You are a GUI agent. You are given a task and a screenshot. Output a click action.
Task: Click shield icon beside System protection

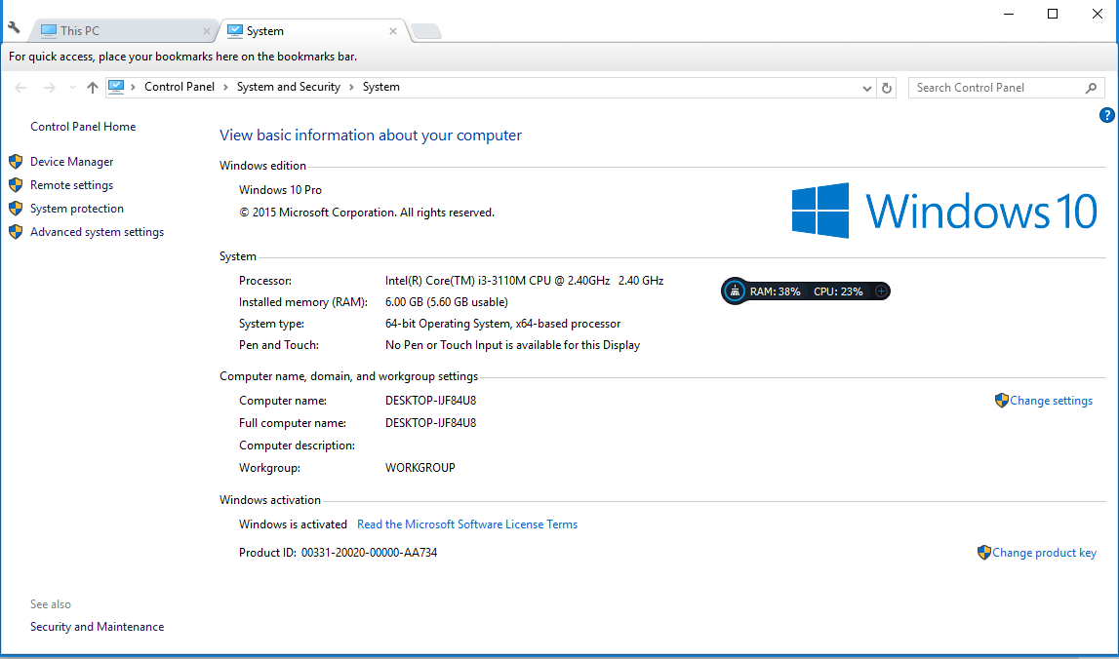click(16, 209)
